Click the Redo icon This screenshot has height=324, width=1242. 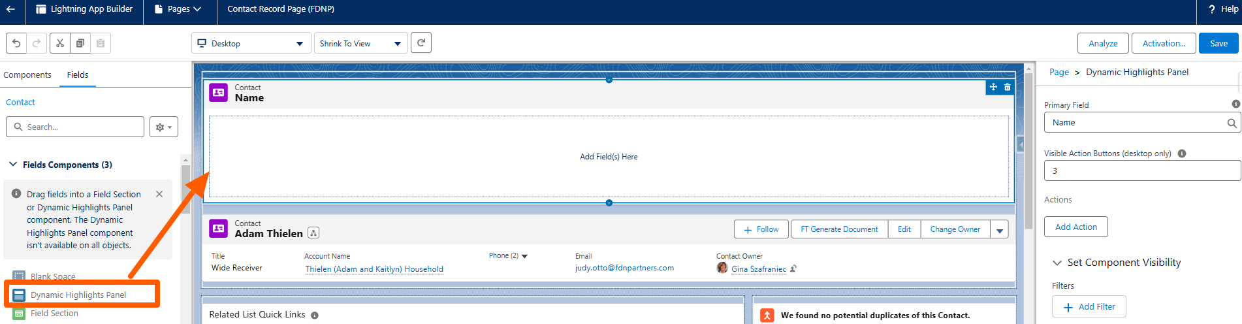37,43
